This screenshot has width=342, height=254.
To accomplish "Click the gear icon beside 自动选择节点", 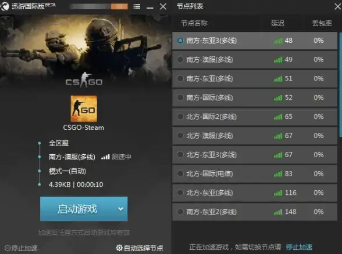I will coord(119,248).
